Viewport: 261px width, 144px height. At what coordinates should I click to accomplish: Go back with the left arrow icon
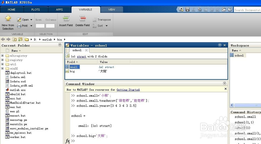coord(3,39)
